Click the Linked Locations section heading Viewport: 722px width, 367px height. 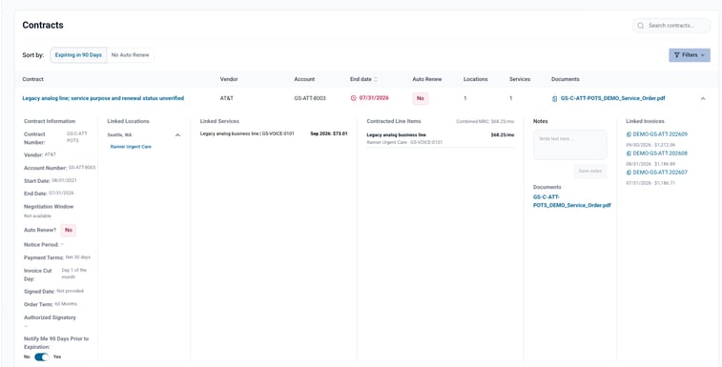tap(128, 121)
